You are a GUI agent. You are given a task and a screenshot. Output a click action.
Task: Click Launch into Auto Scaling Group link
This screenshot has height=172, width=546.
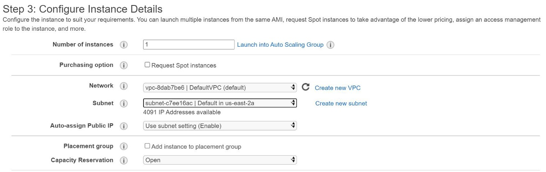[x=280, y=45]
